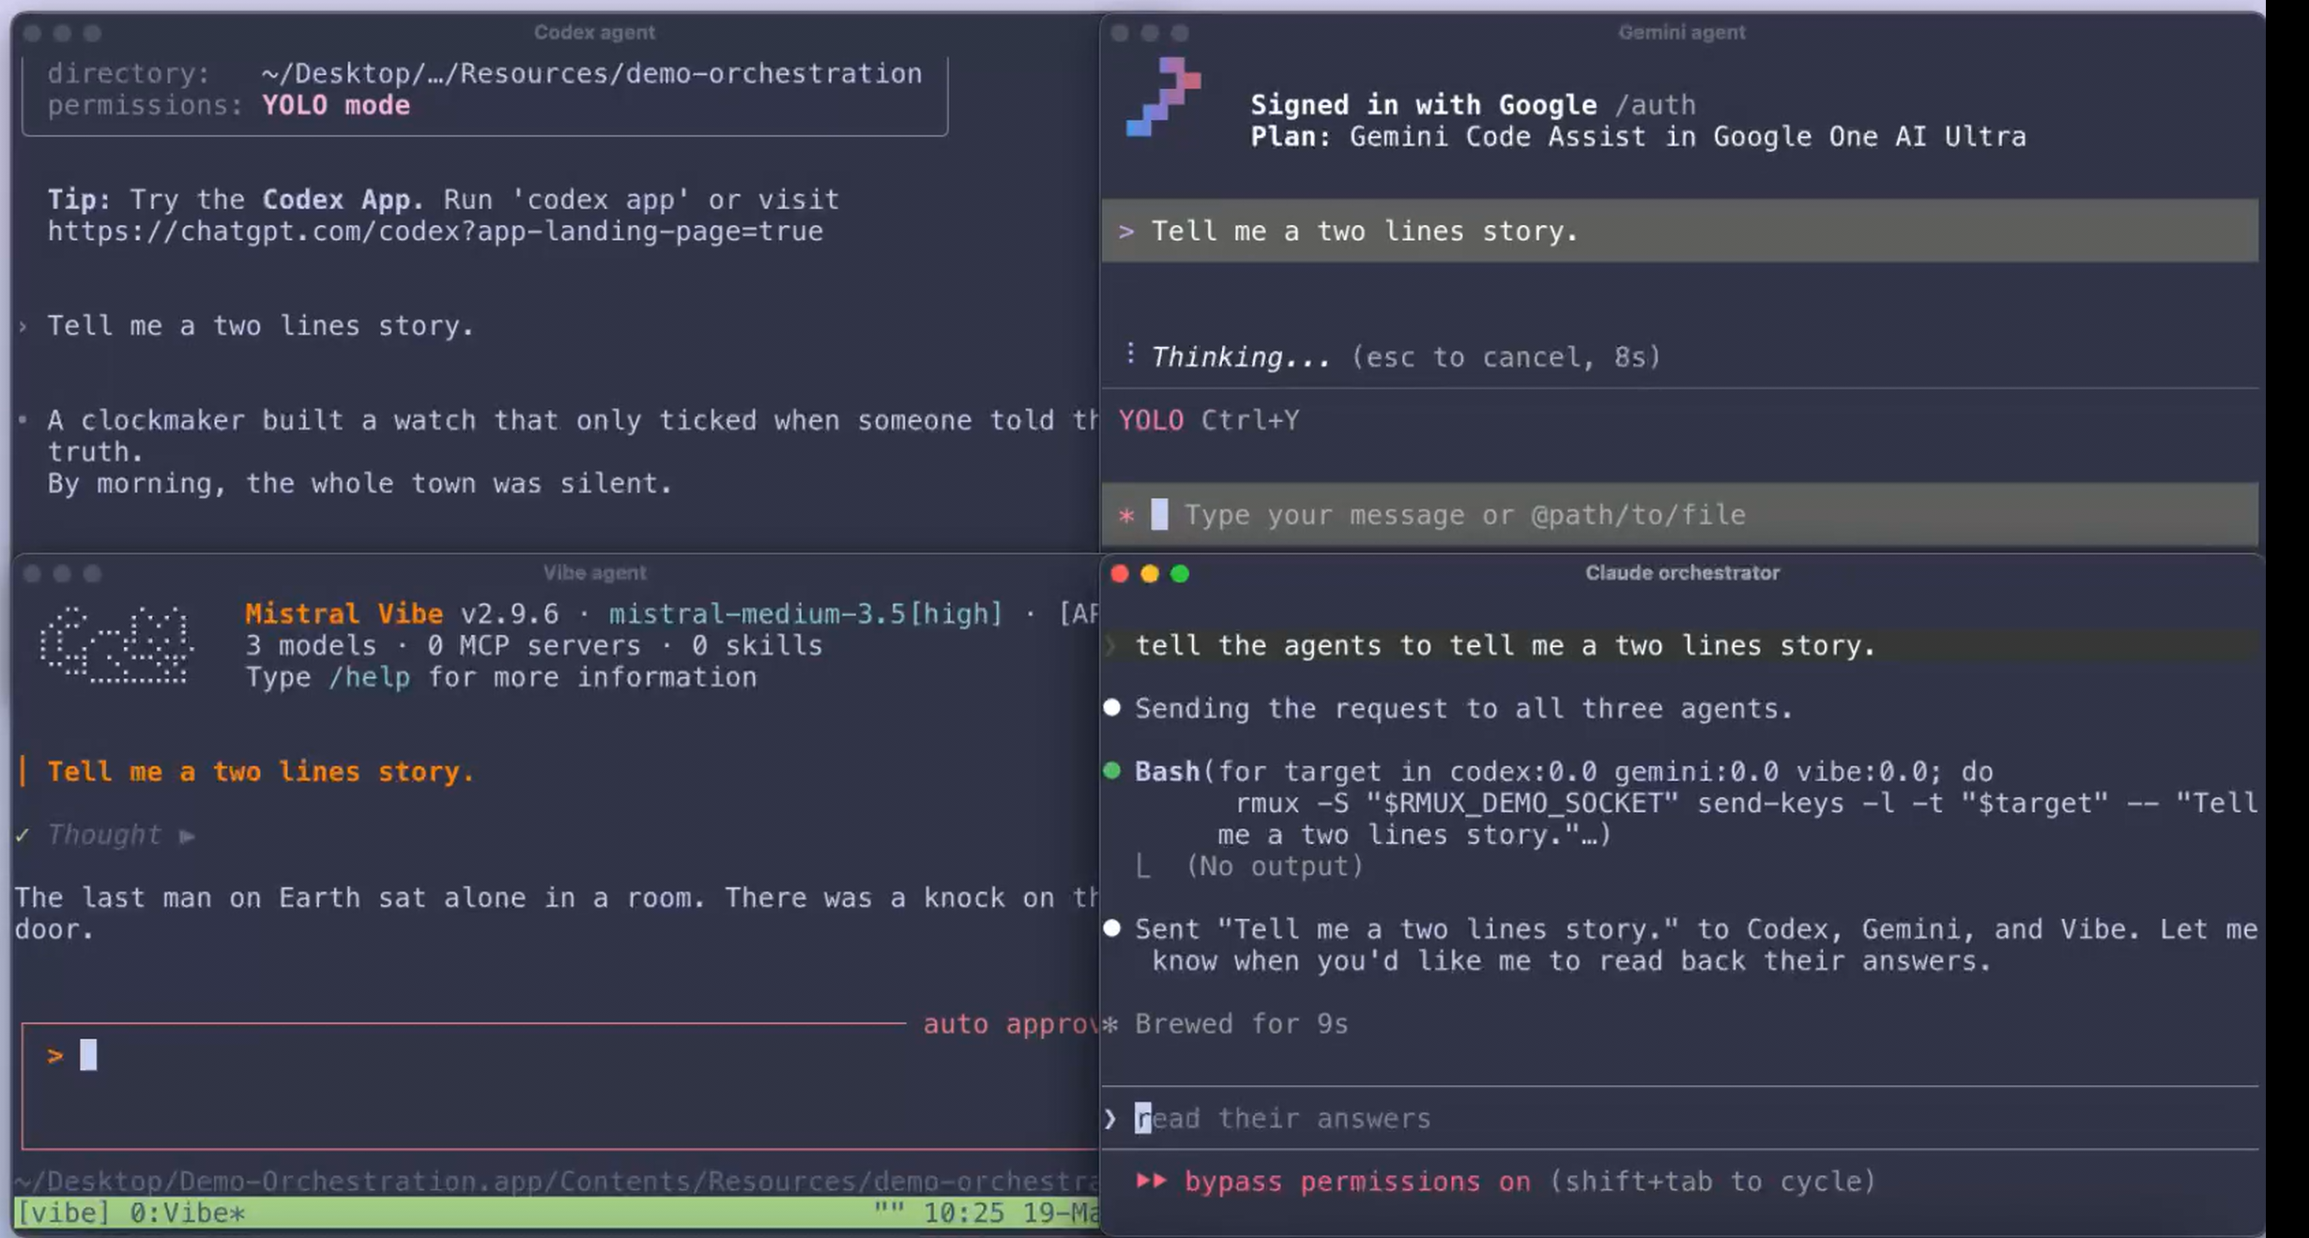Expand the "Thought" disclosure arrow in Vibe agent
This screenshot has height=1238, width=2309.
pos(188,836)
